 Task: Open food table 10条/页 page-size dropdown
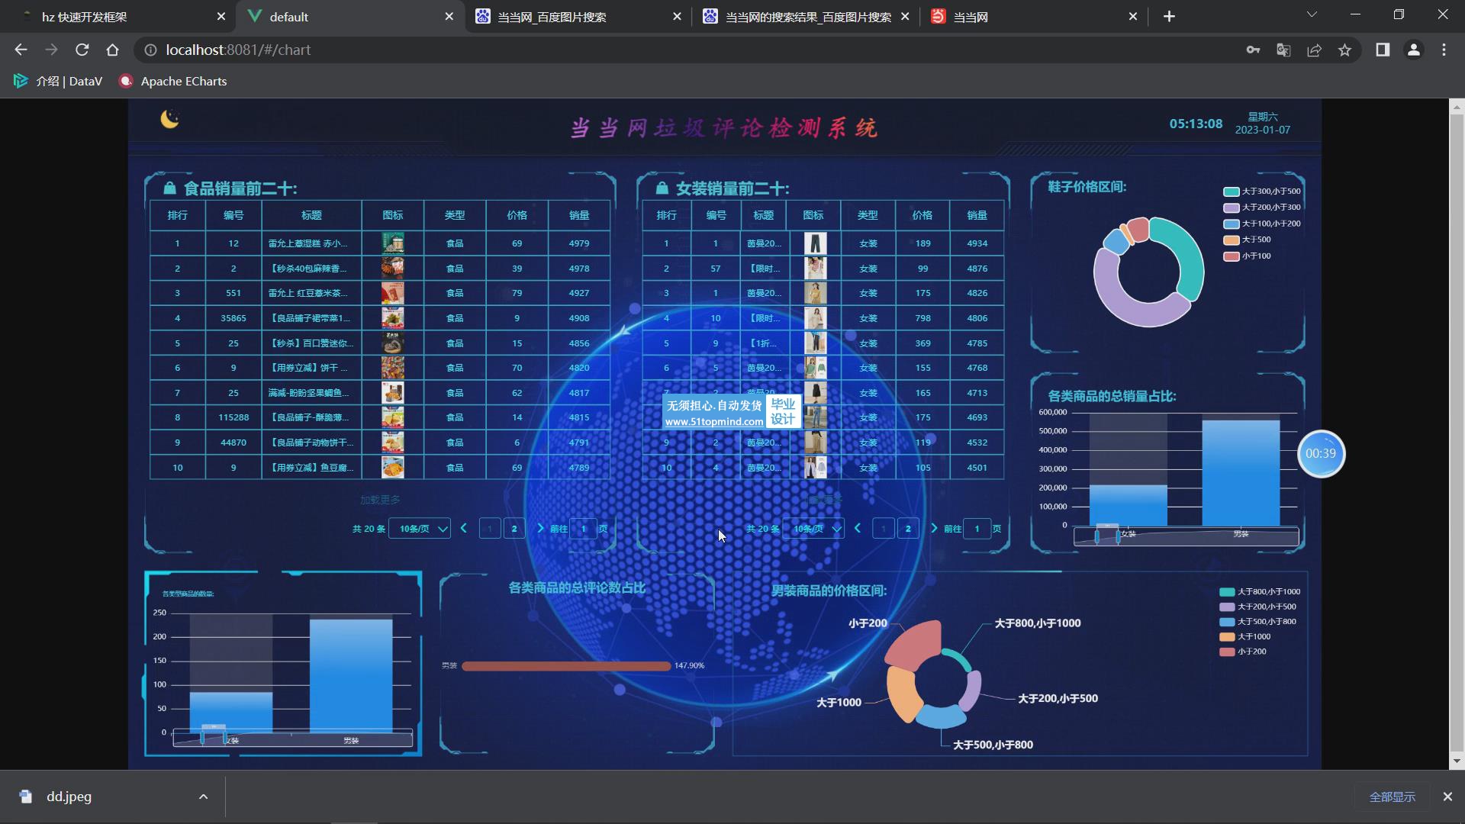[x=420, y=528]
